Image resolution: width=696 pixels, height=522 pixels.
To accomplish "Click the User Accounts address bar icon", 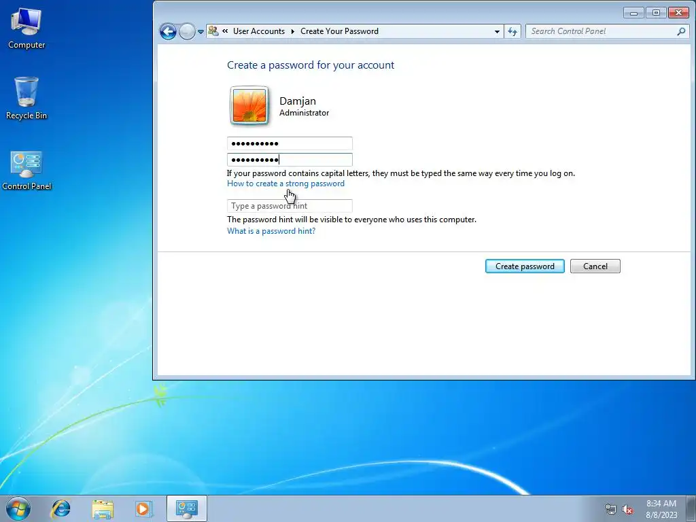I will (x=213, y=31).
